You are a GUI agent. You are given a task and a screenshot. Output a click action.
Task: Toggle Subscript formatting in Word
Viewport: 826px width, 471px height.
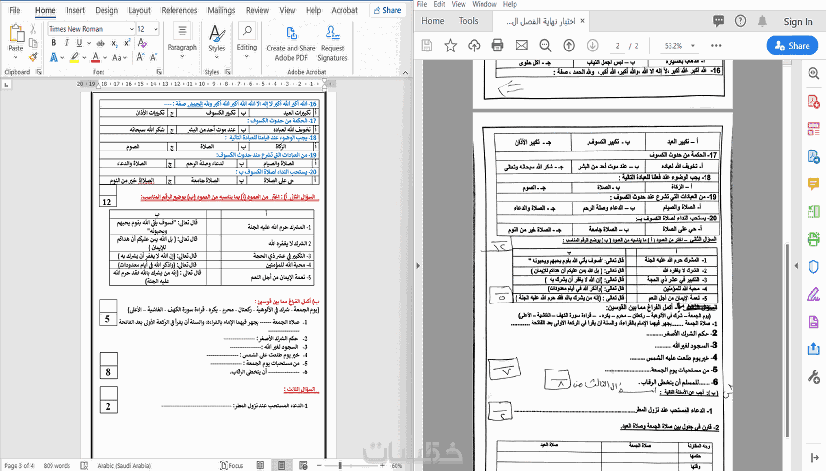point(114,43)
